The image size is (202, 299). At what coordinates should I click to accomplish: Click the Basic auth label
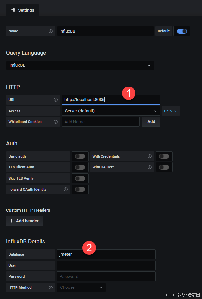click(x=17, y=156)
